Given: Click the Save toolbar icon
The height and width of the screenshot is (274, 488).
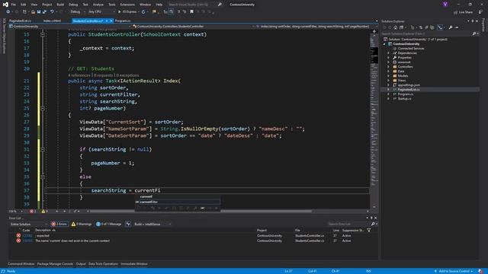Looking at the screenshot, I should [x=39, y=12].
